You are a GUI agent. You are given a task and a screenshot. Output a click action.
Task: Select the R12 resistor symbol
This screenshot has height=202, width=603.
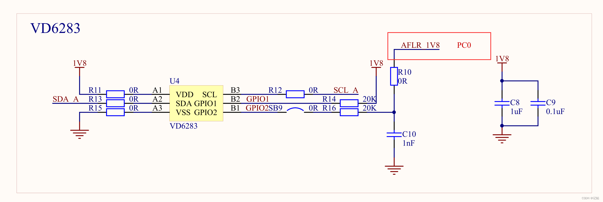coord(295,94)
